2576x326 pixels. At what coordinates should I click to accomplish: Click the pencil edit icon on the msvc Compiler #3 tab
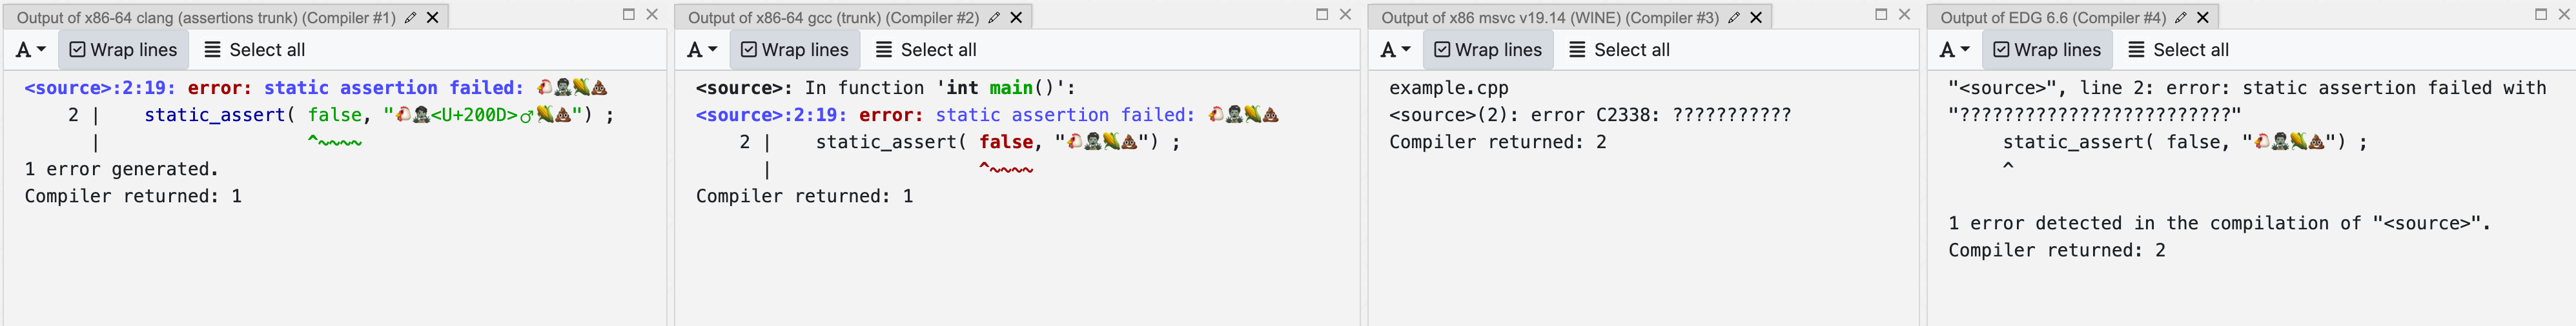1734,17
